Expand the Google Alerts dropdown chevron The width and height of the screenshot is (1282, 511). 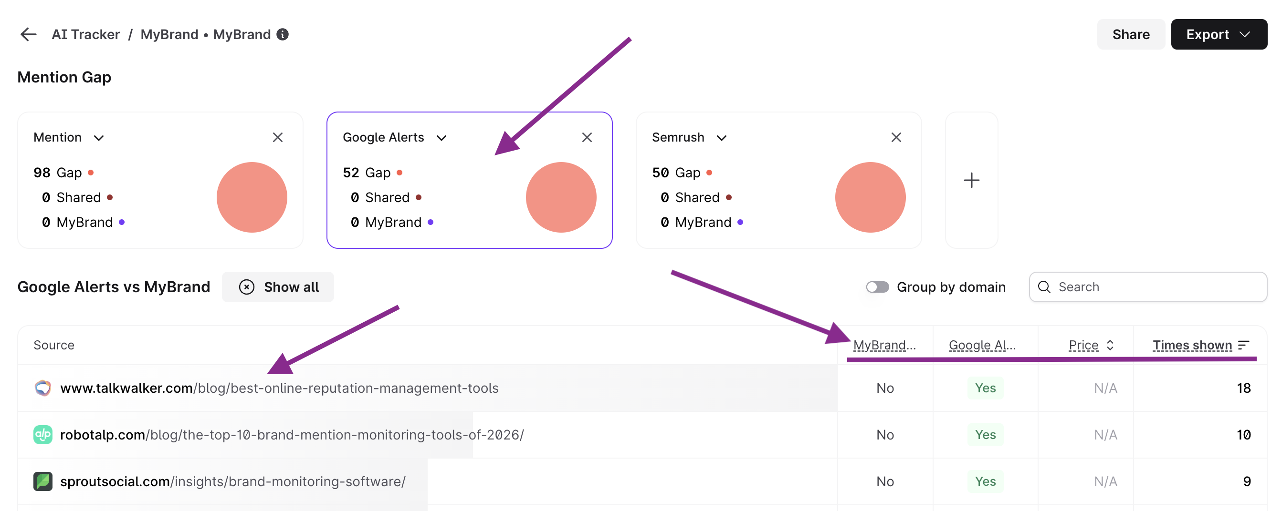click(x=441, y=138)
